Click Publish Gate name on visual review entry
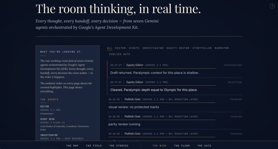278x149 pixels. (x=132, y=99)
